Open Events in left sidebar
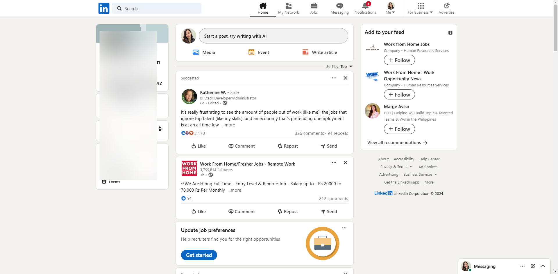 [111, 182]
